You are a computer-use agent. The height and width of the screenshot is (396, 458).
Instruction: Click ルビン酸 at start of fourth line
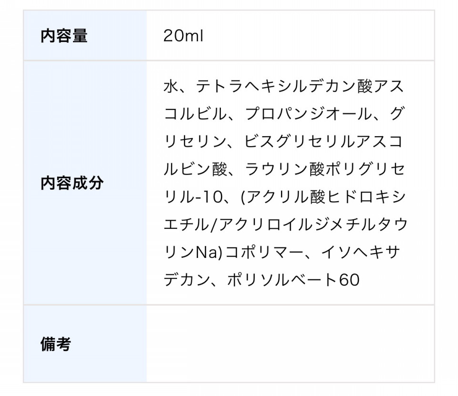[x=195, y=169]
